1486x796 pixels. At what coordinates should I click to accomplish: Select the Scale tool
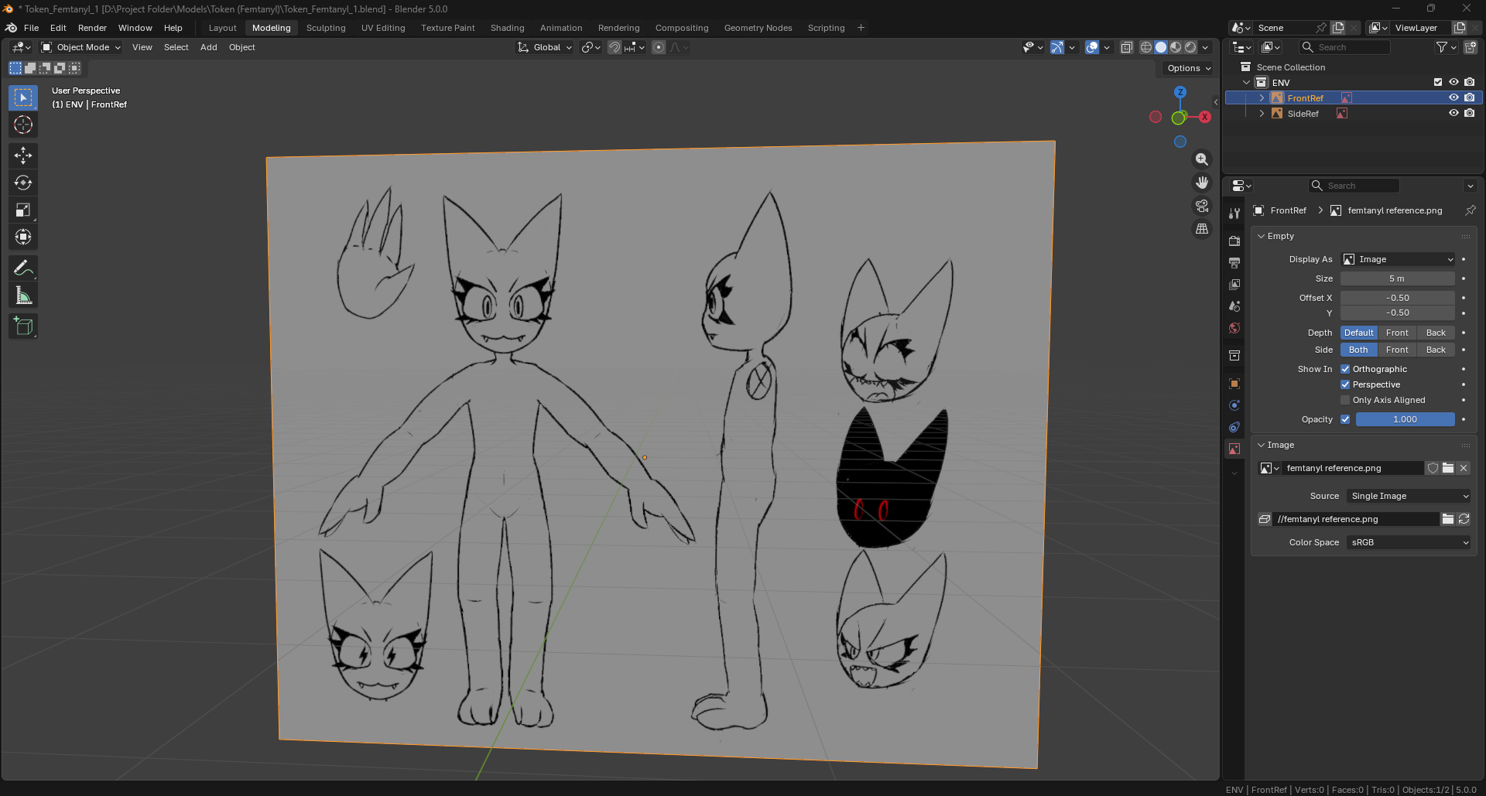pyautogui.click(x=23, y=210)
